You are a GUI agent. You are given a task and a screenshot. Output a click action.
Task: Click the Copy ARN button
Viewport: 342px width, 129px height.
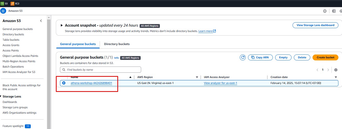(x=260, y=58)
